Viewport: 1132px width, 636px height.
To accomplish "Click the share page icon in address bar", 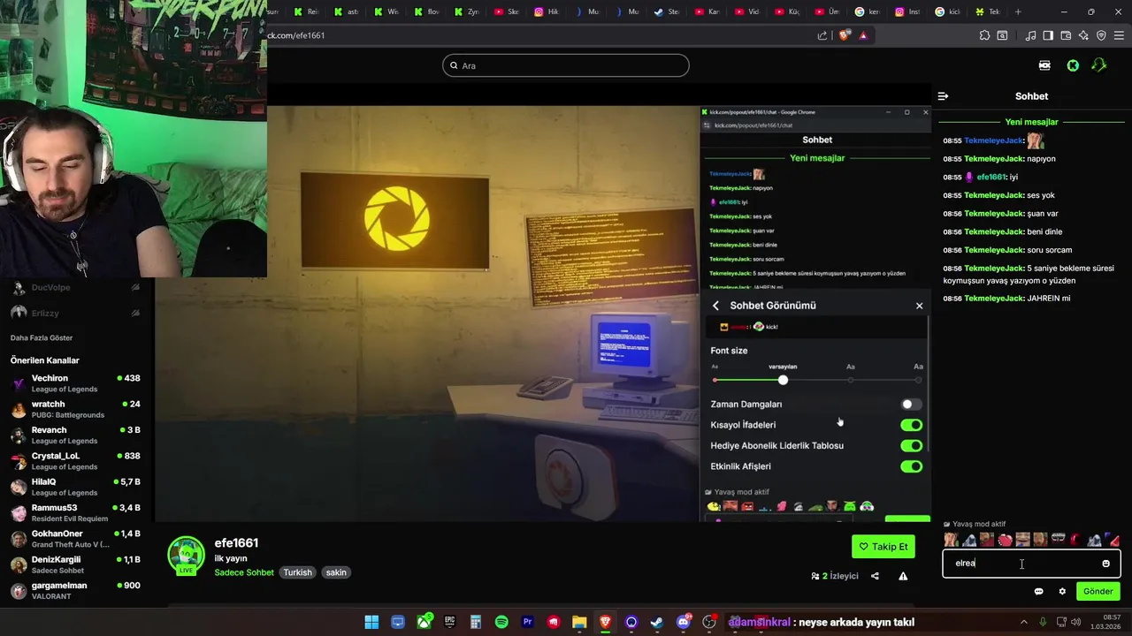I will pyautogui.click(x=822, y=35).
